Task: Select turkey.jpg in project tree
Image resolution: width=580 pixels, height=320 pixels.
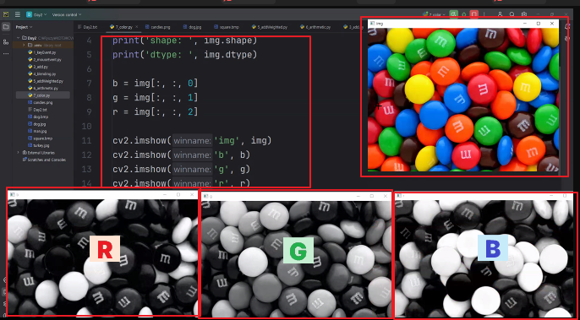Action: [40, 145]
